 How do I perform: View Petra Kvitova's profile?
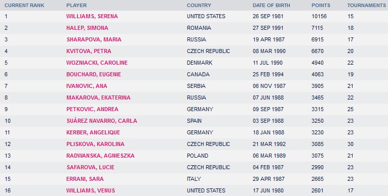pyautogui.click(x=89, y=51)
